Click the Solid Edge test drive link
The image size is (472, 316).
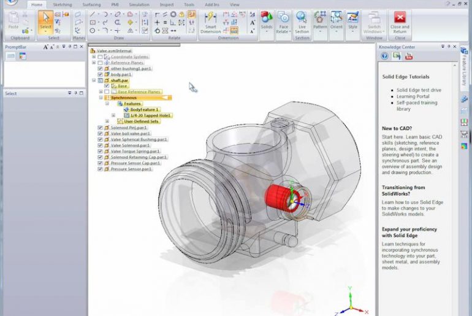(x=419, y=90)
